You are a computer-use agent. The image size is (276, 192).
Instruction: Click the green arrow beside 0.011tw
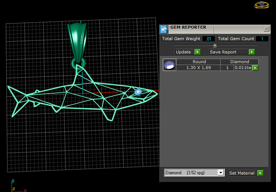click(255, 68)
